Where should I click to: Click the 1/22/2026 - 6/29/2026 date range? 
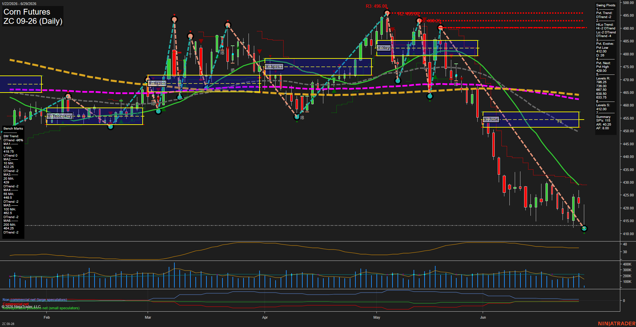click(x=19, y=4)
